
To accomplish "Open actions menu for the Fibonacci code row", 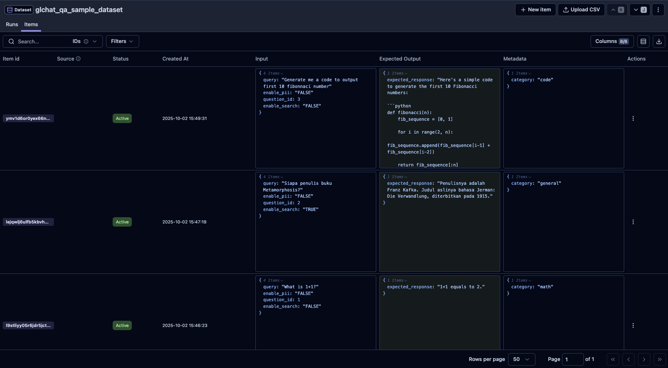I will [633, 118].
